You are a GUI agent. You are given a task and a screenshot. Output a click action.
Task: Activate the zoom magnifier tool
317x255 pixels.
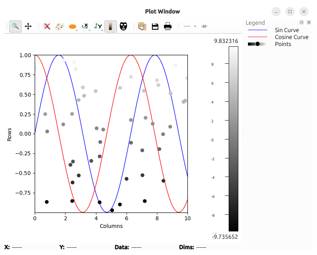[x=15, y=26]
